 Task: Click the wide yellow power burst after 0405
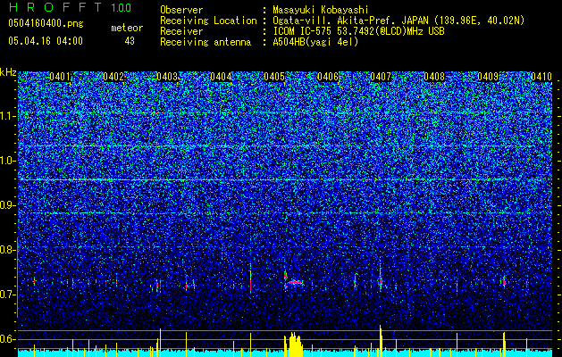click(294, 345)
